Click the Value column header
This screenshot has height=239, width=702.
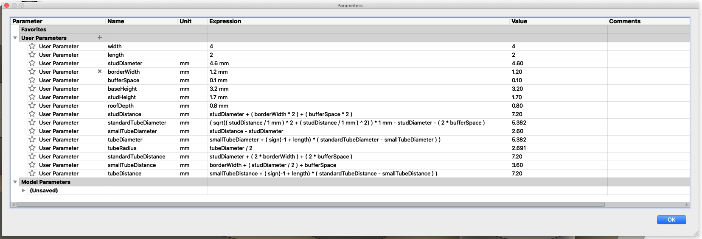(x=559, y=21)
